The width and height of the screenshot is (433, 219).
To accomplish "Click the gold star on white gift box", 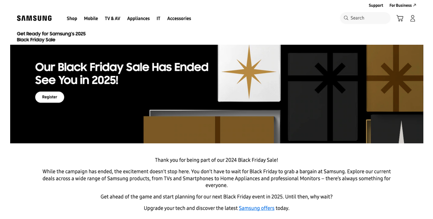I will pos(249,72).
